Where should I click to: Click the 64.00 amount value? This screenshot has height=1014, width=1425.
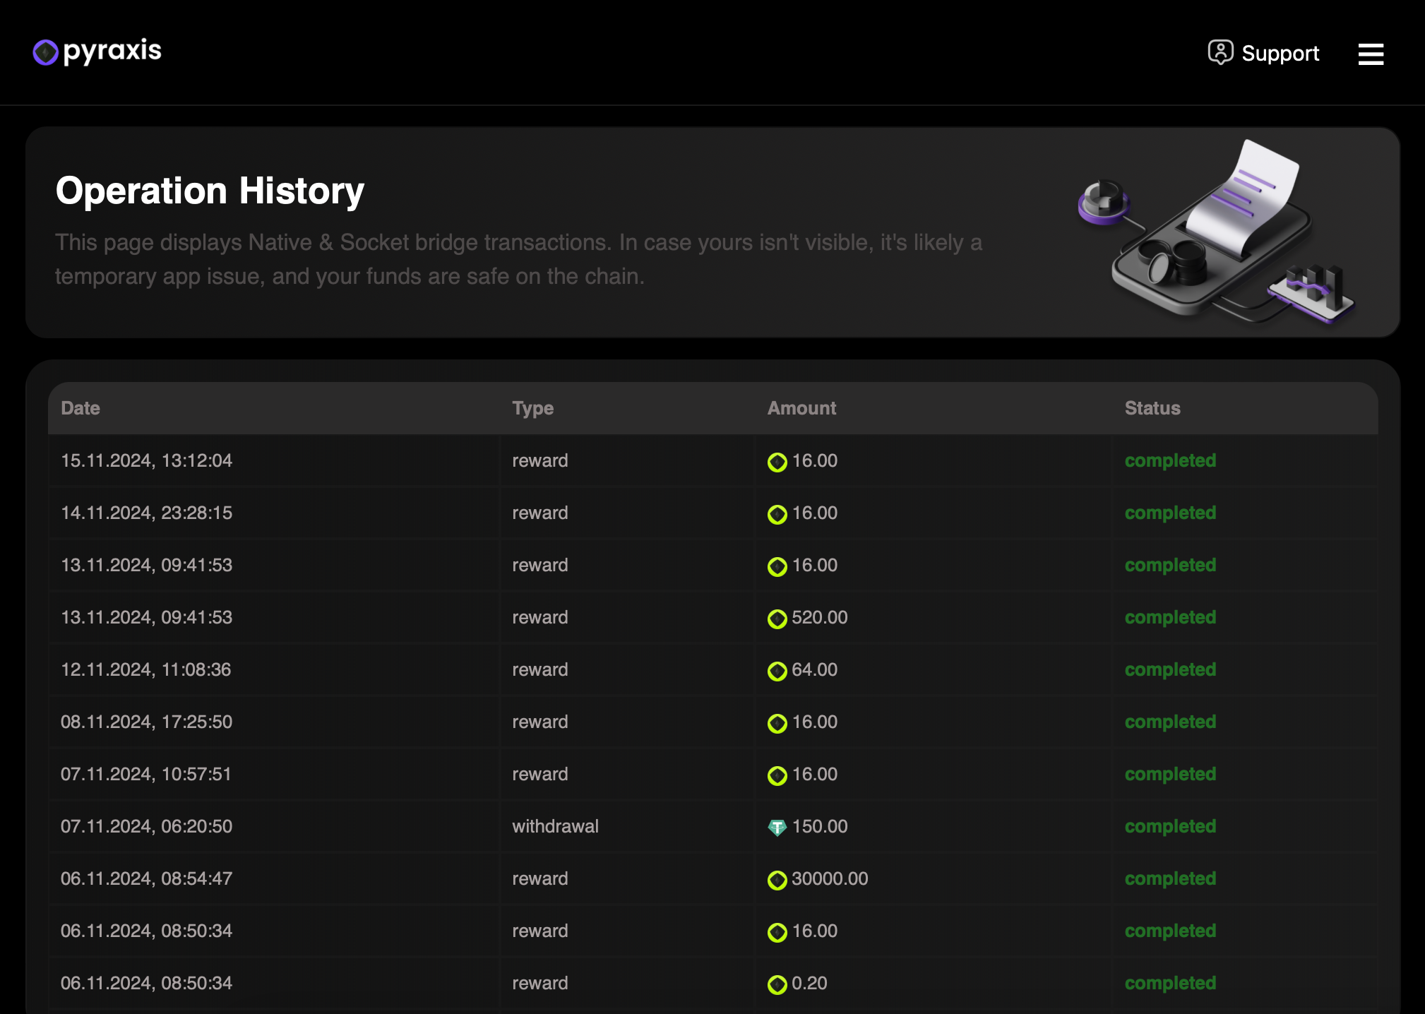[814, 669]
